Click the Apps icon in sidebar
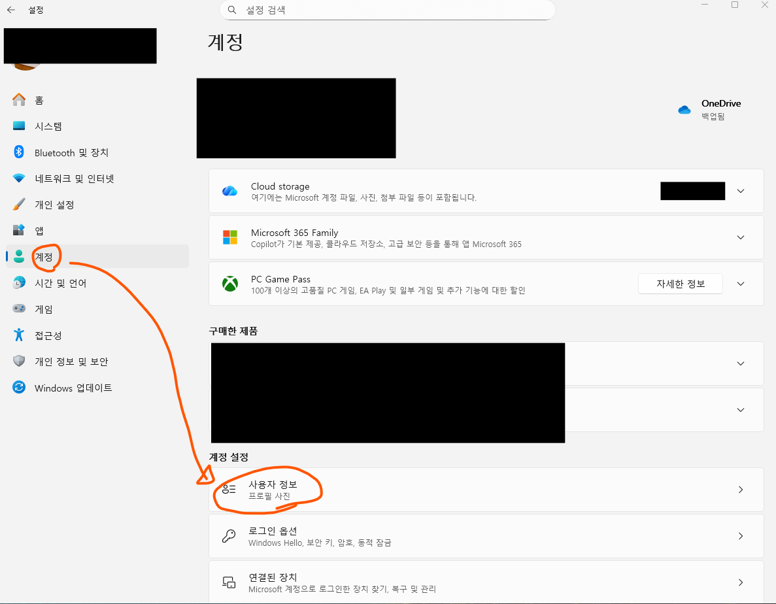The height and width of the screenshot is (604, 776). (x=19, y=230)
